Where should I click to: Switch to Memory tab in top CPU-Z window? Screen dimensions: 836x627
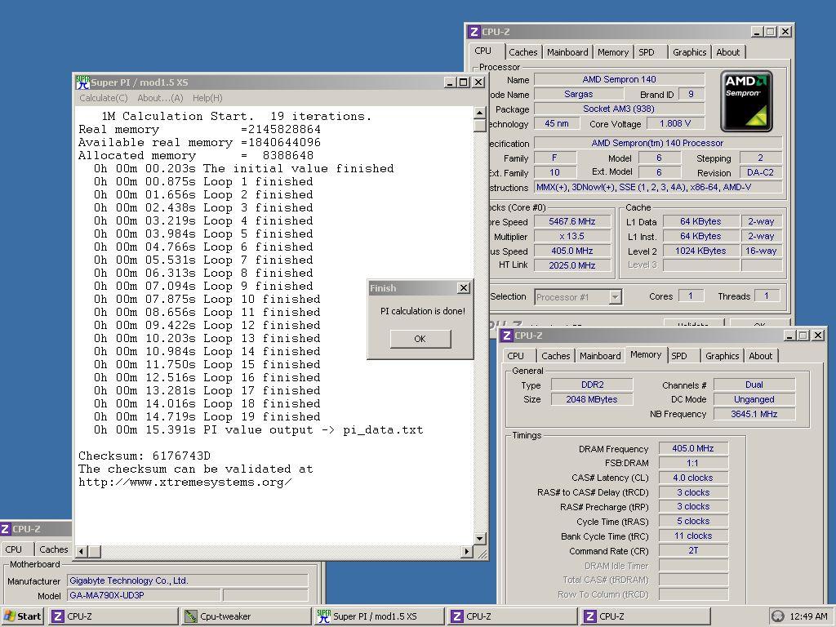tap(612, 52)
